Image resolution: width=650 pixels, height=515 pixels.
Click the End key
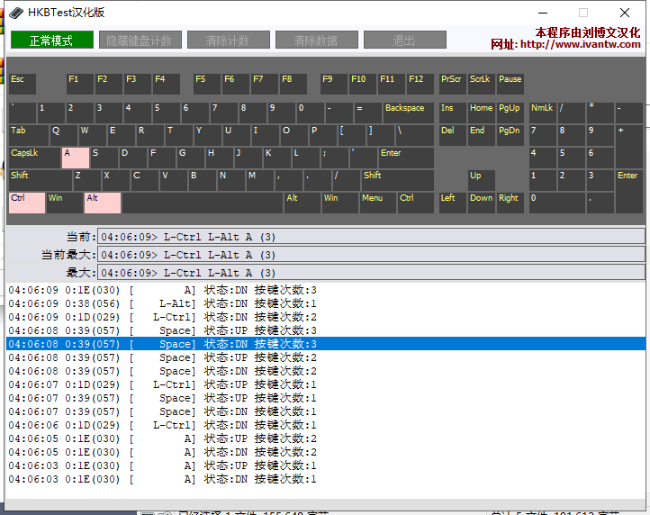coord(482,135)
